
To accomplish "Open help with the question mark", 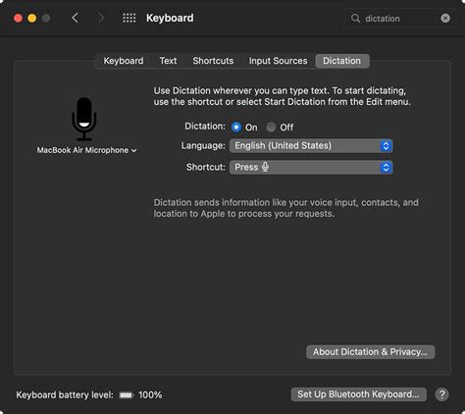I will pos(442,394).
